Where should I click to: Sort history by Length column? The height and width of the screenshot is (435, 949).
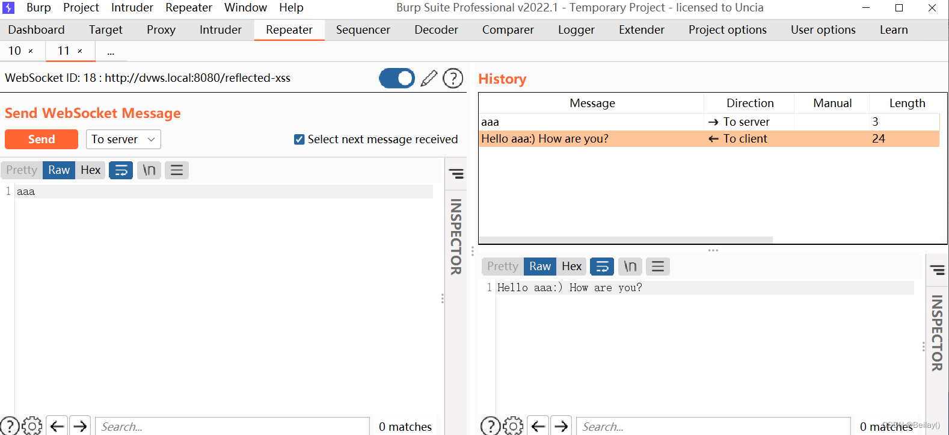[x=907, y=103]
